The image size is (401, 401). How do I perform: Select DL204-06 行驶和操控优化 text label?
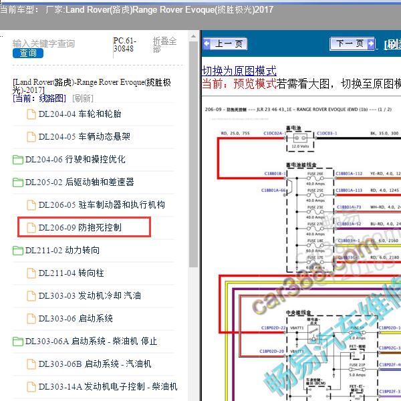coord(75,159)
